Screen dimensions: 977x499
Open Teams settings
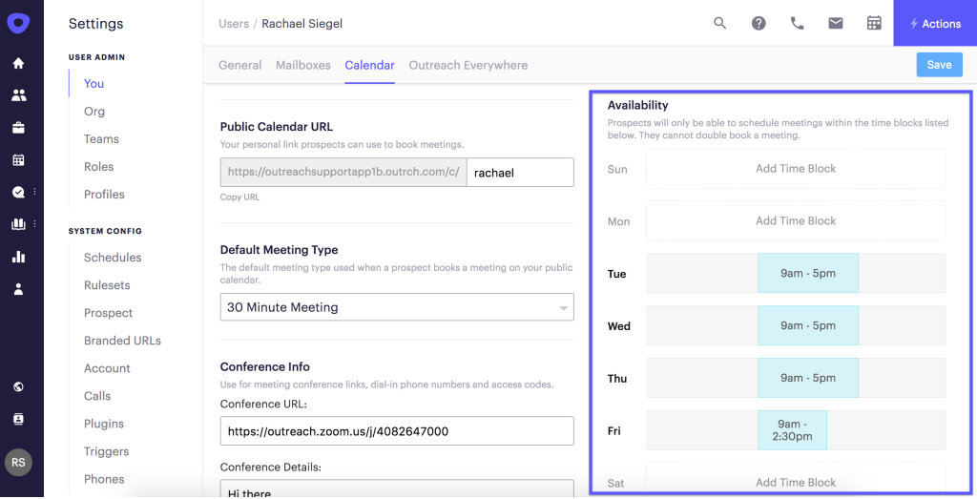(x=101, y=139)
